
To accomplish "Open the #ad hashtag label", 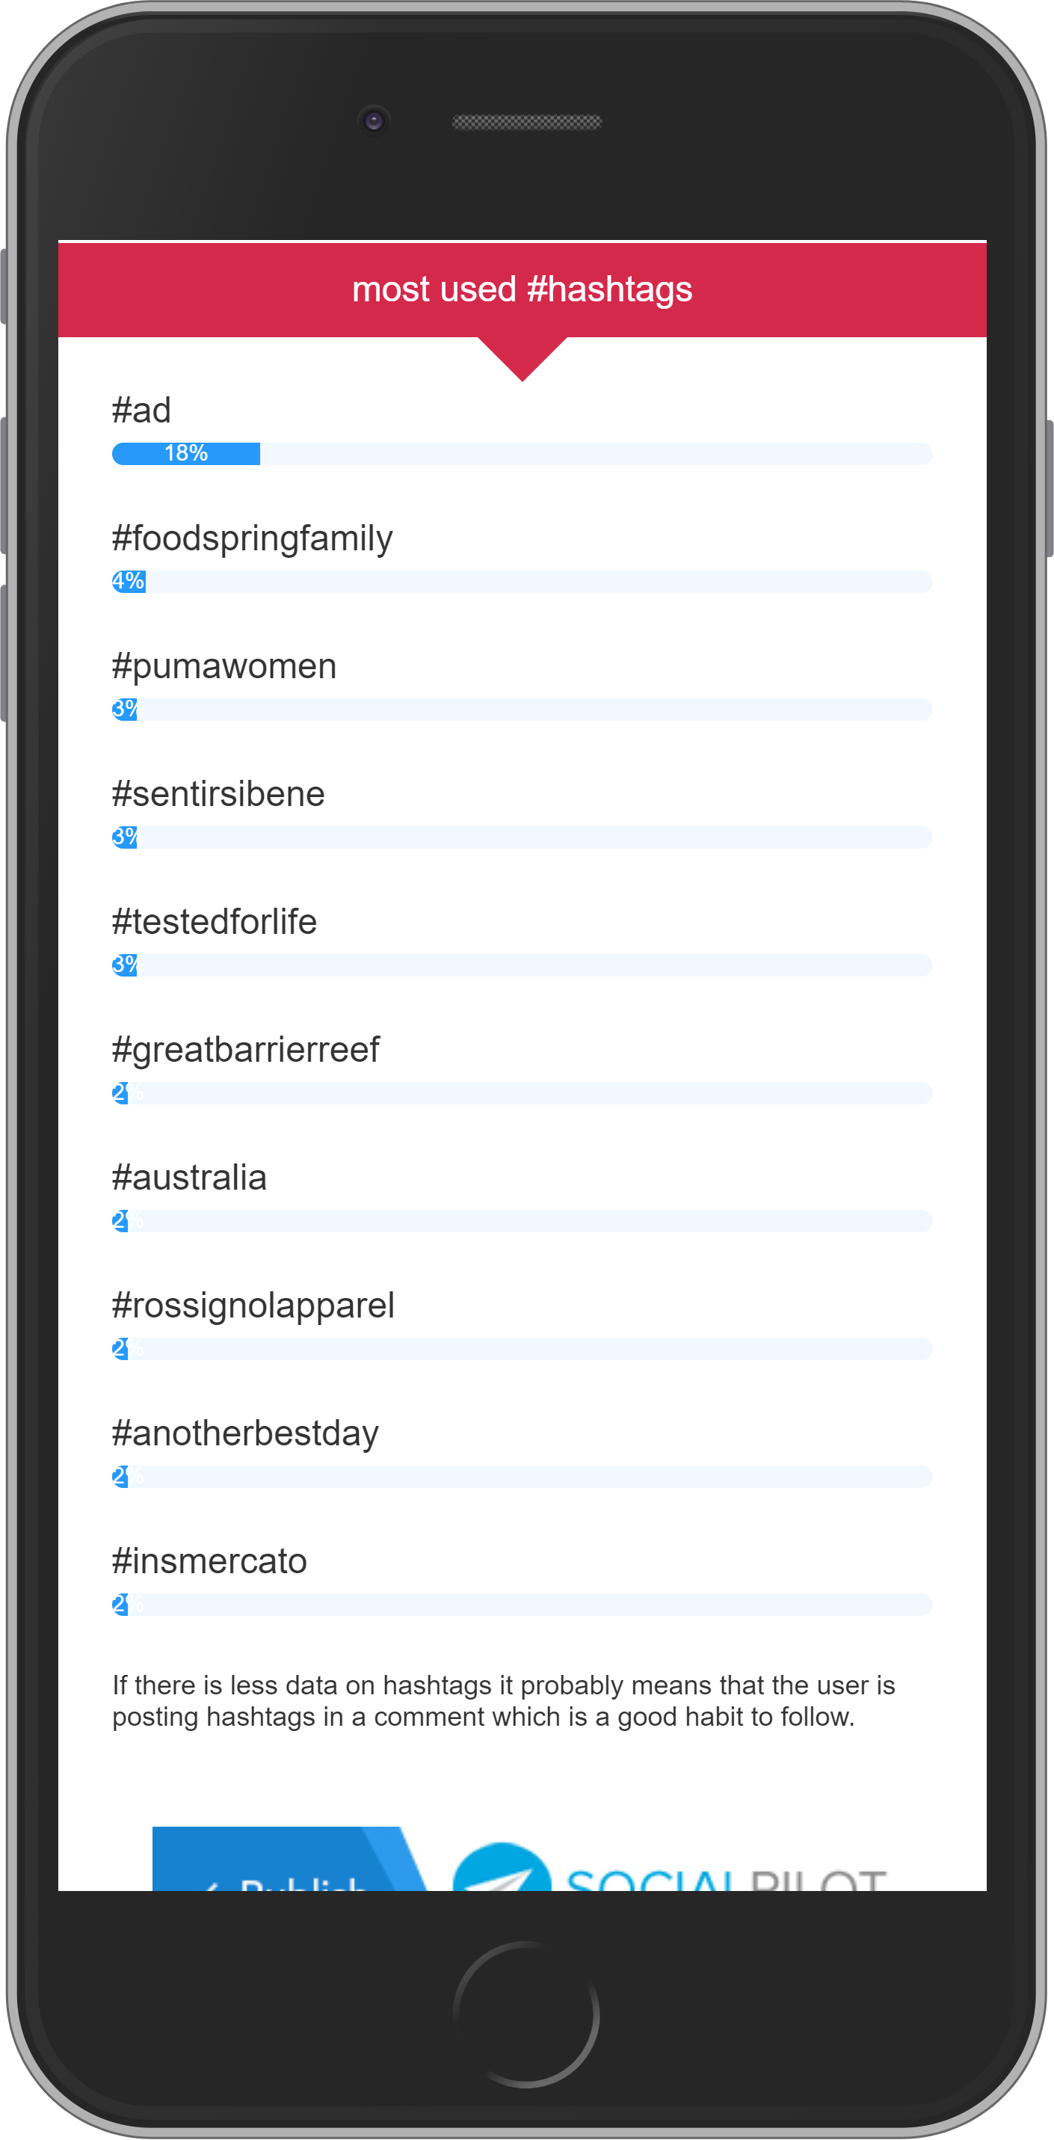I will coord(142,411).
